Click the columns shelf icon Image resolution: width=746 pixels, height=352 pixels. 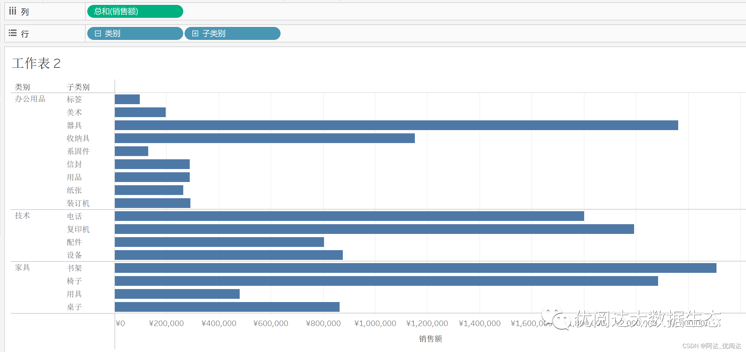[13, 11]
